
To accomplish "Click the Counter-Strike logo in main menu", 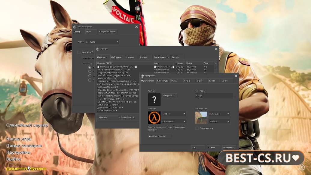I will click(26, 169).
